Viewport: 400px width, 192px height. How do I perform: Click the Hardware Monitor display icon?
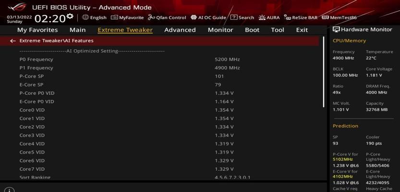336,30
